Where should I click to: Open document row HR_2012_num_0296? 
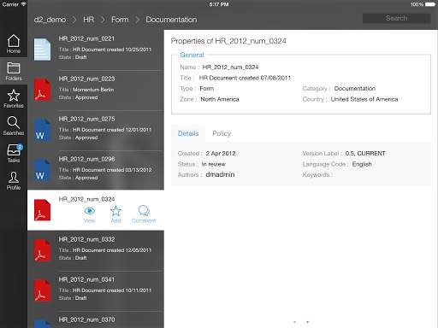[x=96, y=170]
